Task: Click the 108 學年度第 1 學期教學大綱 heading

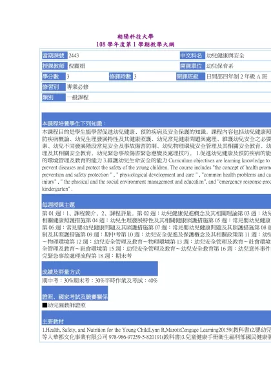Action: tap(135, 44)
